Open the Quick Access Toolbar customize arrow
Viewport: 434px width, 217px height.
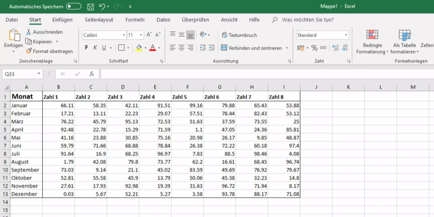130,6
